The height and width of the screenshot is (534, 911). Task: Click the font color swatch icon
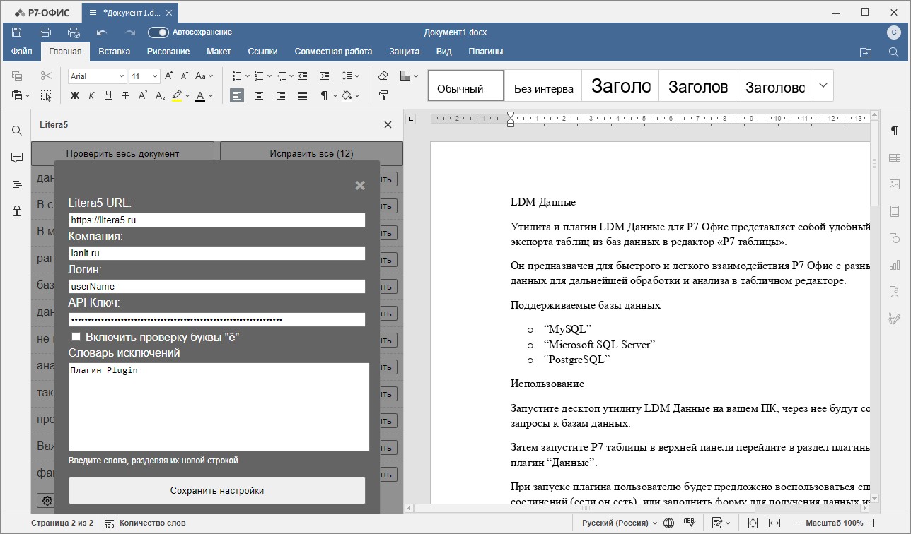pyautogui.click(x=200, y=95)
